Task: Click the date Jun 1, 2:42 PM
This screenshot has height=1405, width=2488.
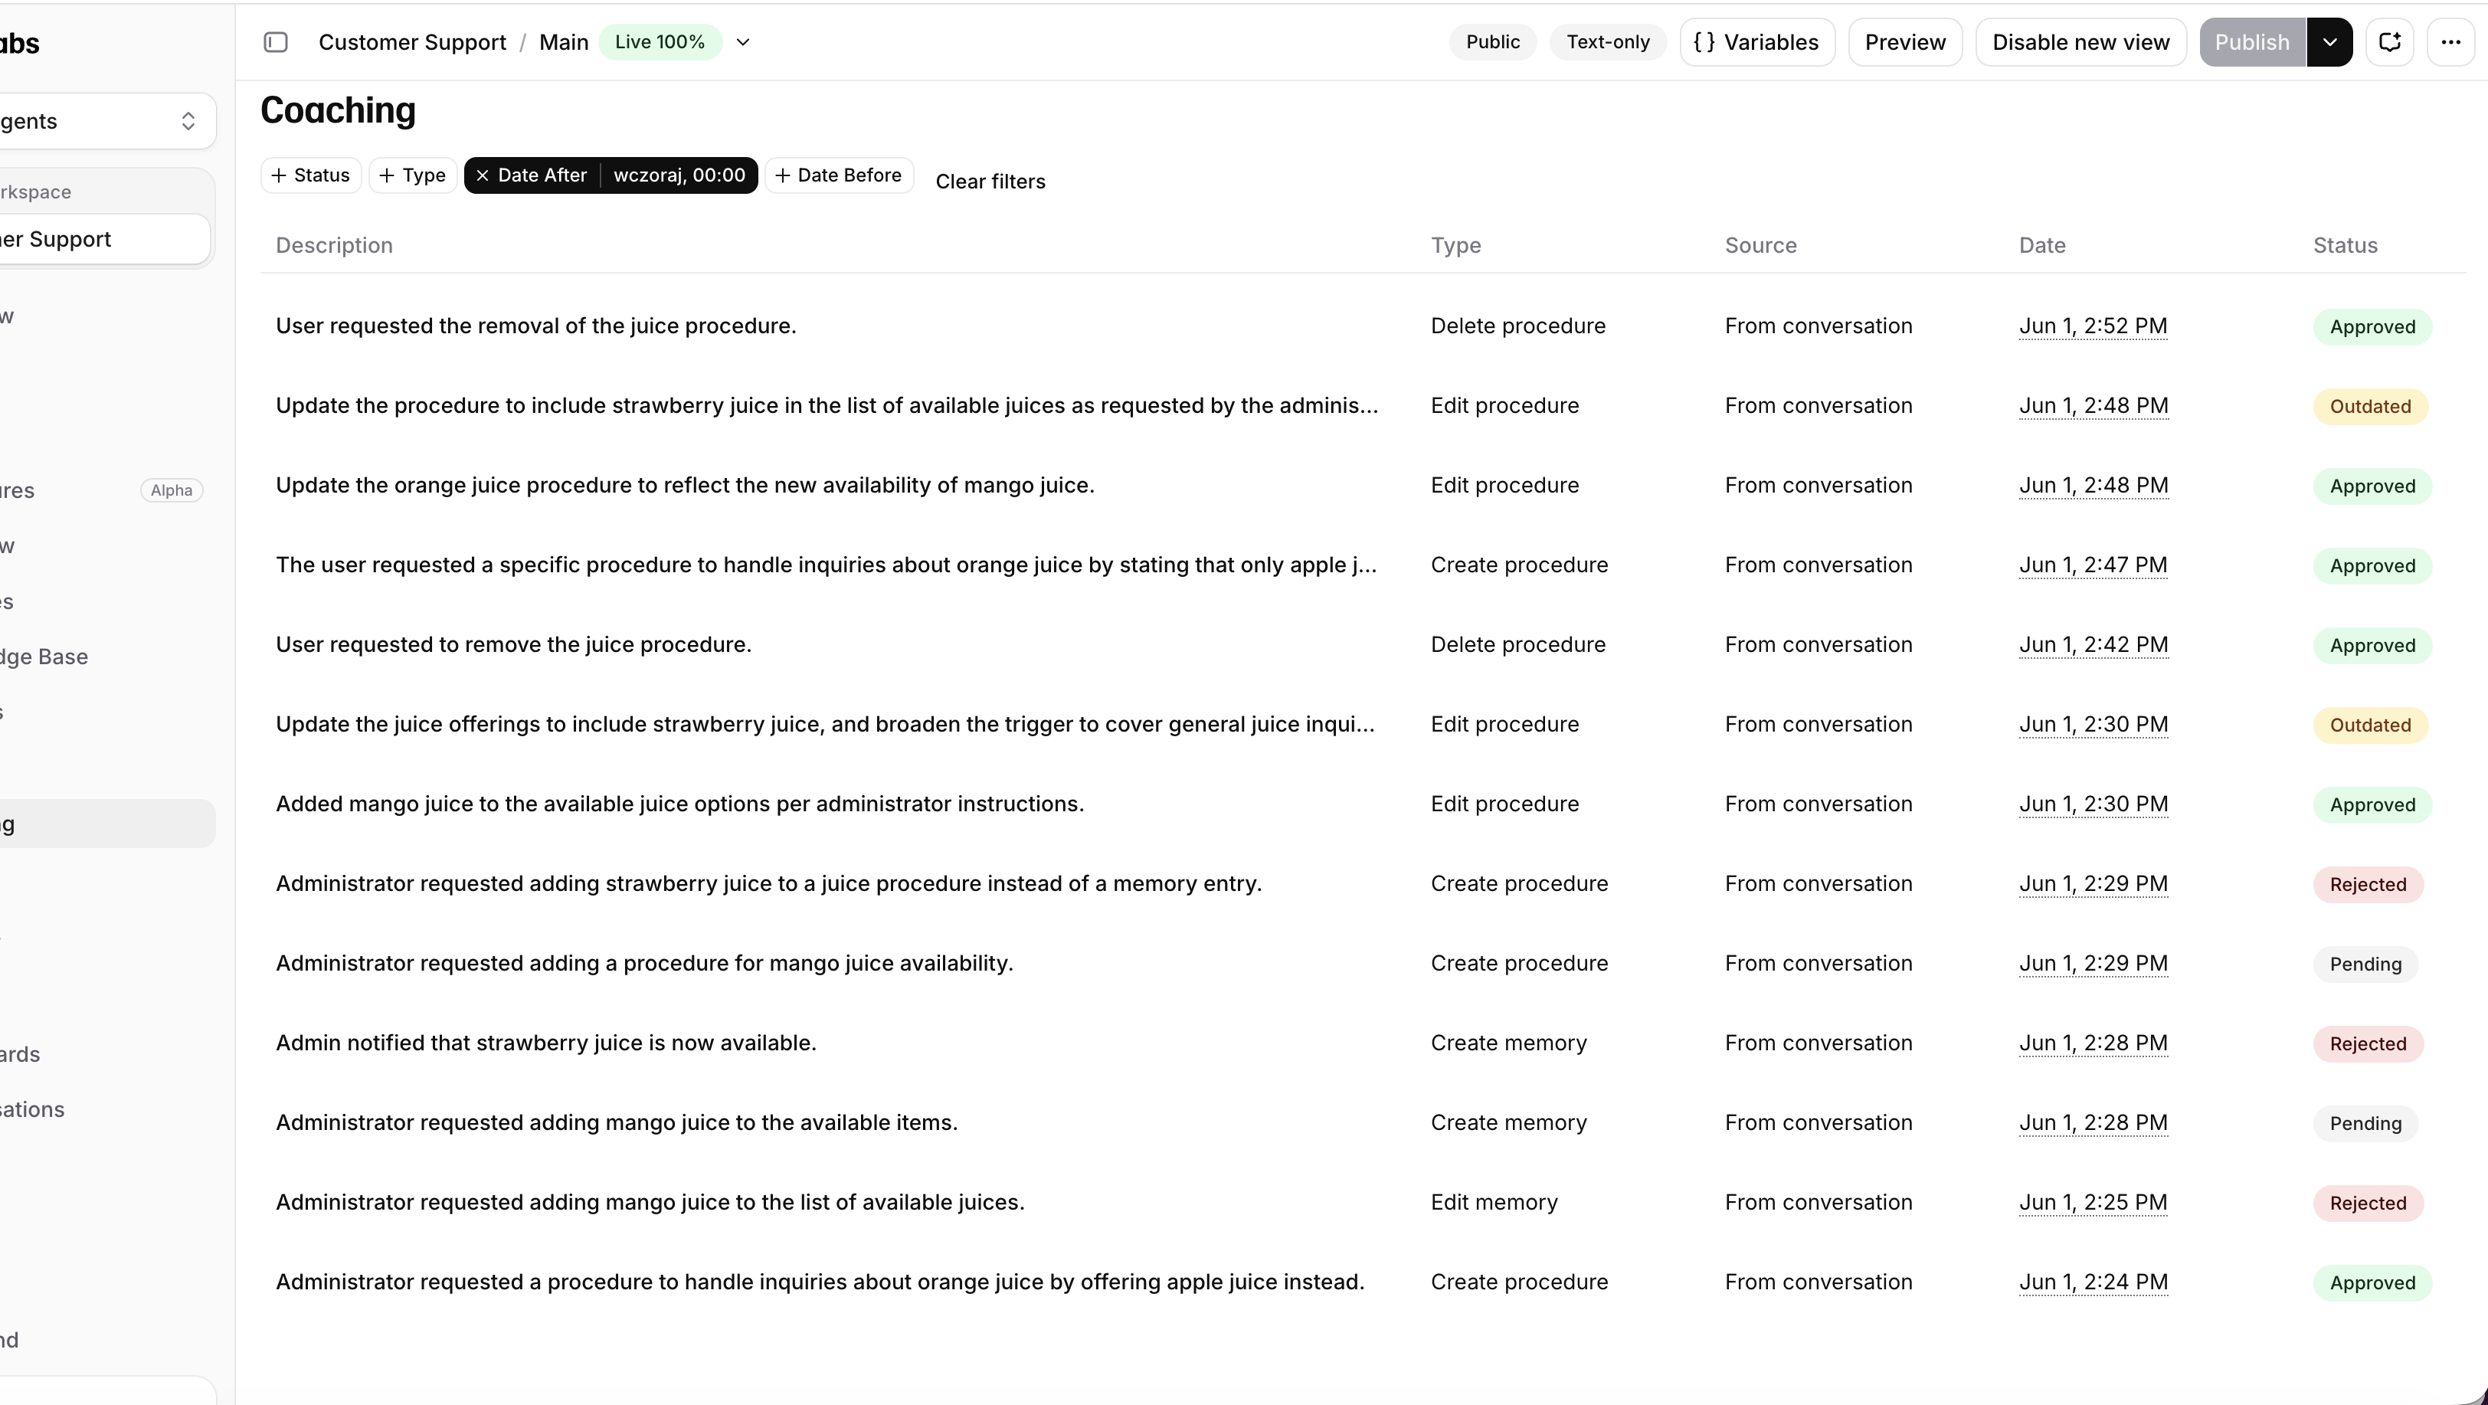Action: click(x=2093, y=645)
